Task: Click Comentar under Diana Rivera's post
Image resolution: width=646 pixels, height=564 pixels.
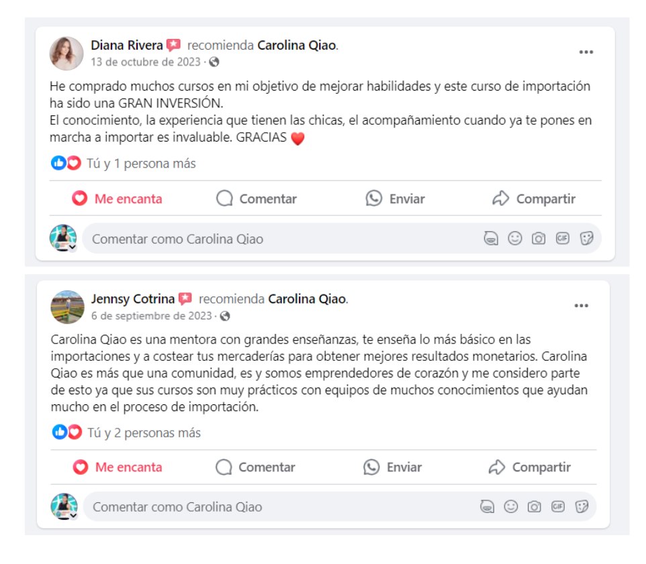Action: [x=257, y=199]
